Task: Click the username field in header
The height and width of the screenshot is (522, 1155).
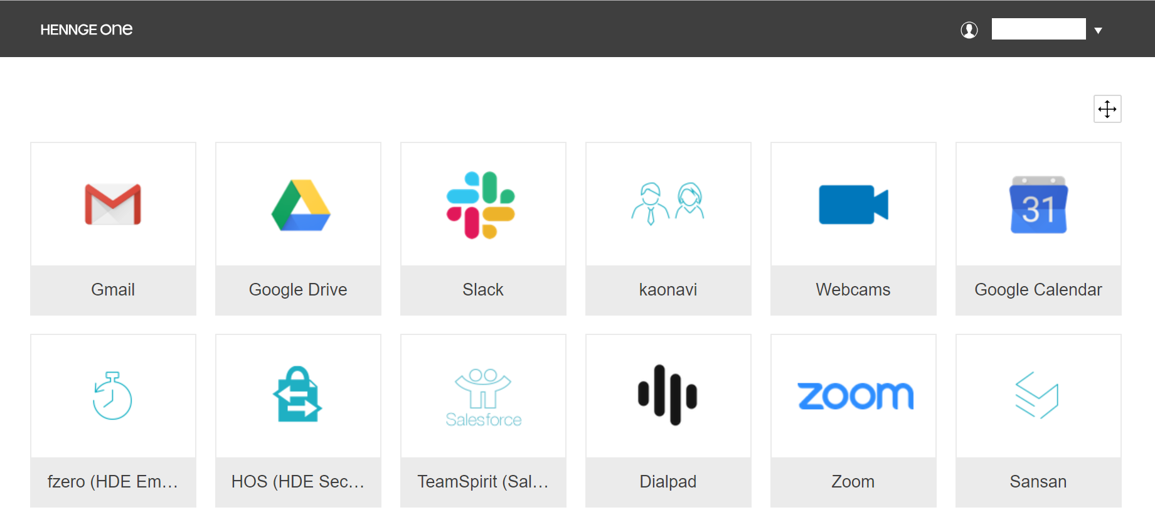Action: 1038,29
